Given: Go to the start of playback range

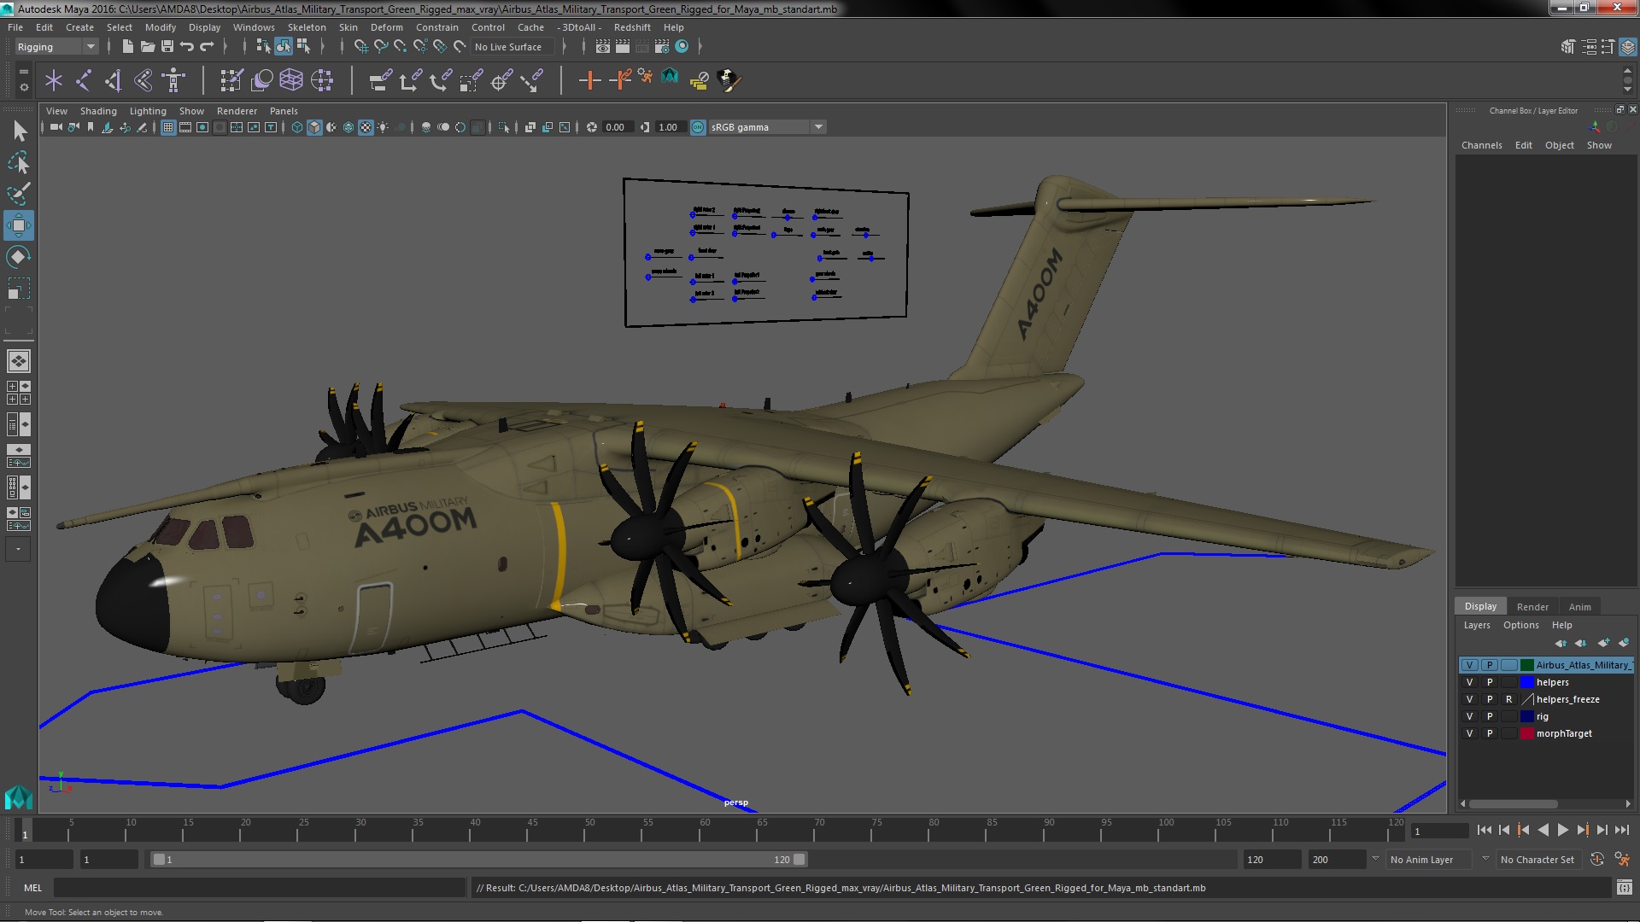Looking at the screenshot, I should [1484, 830].
